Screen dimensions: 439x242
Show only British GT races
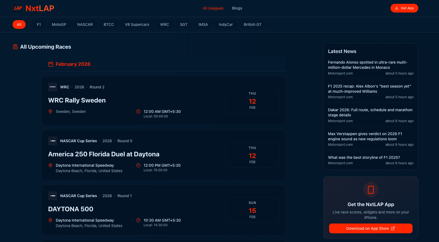coord(252,24)
